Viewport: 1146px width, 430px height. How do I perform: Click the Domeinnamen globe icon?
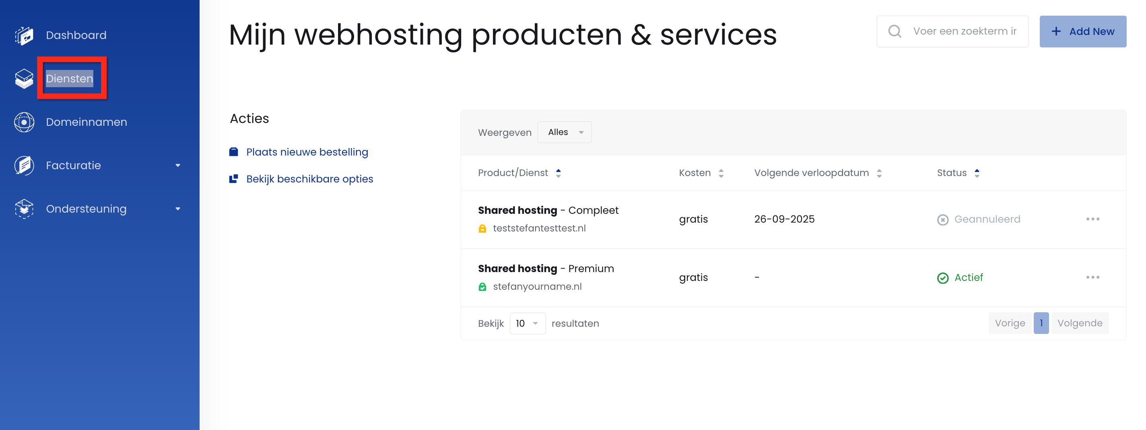[x=24, y=122]
